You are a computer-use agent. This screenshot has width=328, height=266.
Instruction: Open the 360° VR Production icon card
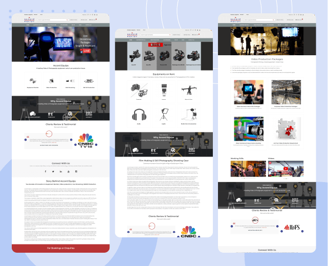point(89,81)
